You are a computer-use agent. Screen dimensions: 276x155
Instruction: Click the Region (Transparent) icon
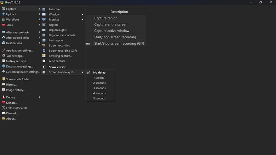tap(44, 35)
